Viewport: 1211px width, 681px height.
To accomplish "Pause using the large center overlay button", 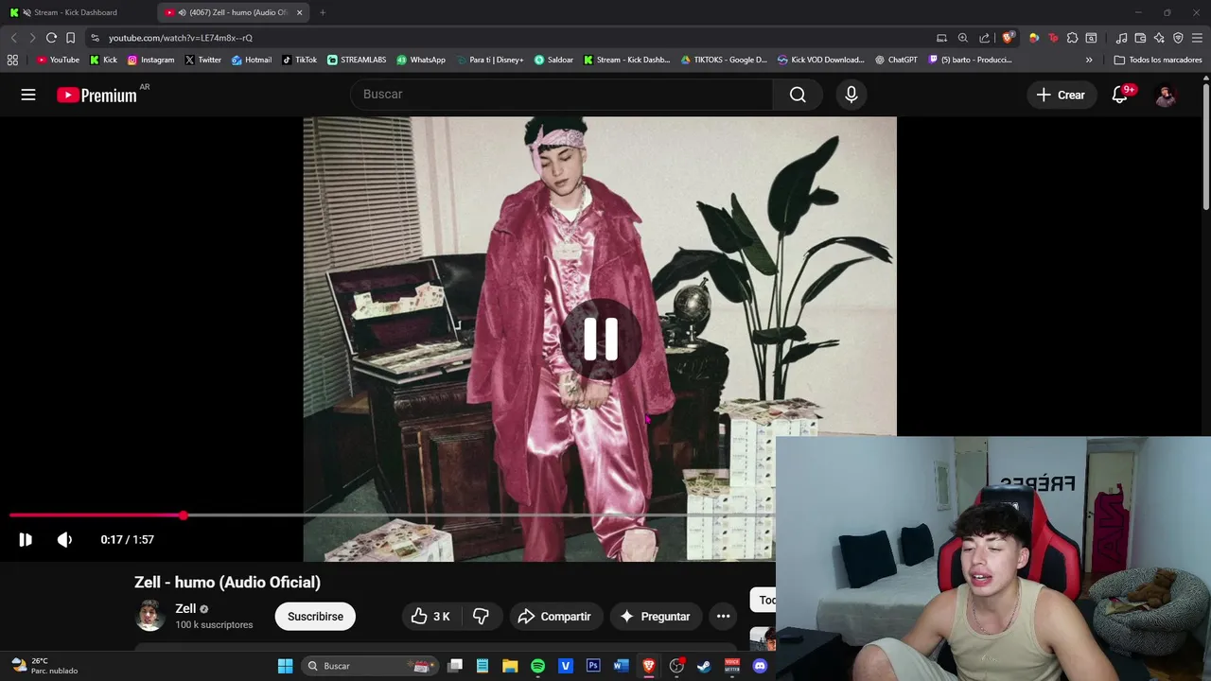I will tap(600, 339).
